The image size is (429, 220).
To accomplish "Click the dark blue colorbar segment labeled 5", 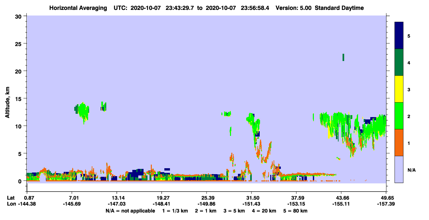I will 399,35.
